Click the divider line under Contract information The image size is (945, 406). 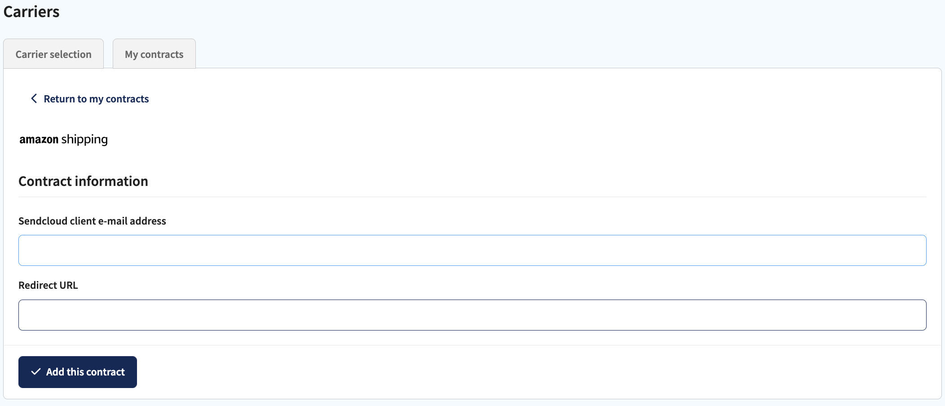click(472, 197)
